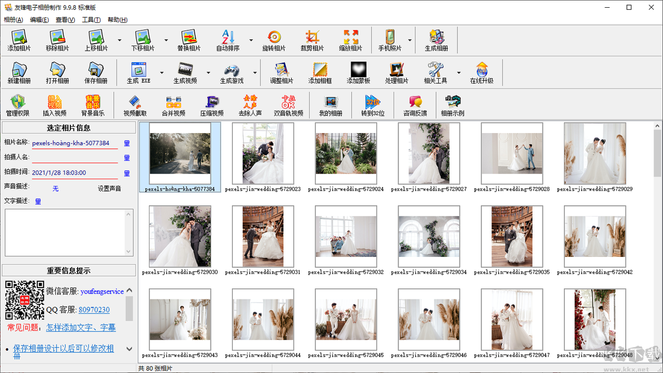Open the 在线升级 online upgrade tool

(482, 73)
